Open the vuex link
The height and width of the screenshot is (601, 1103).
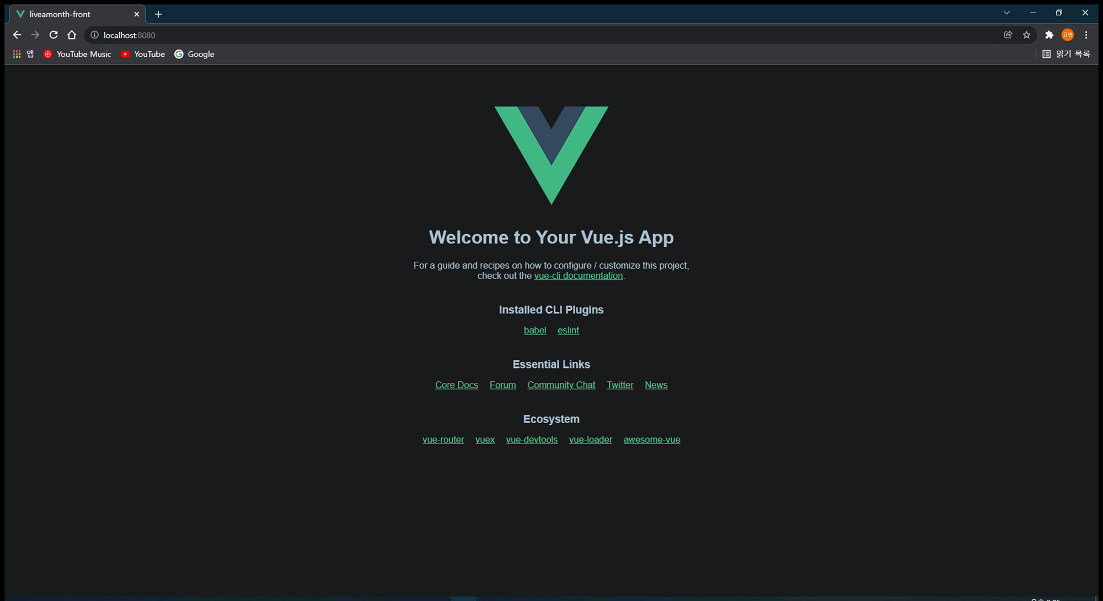[485, 440]
